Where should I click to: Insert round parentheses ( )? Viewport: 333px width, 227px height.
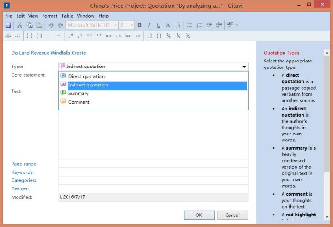point(159,36)
